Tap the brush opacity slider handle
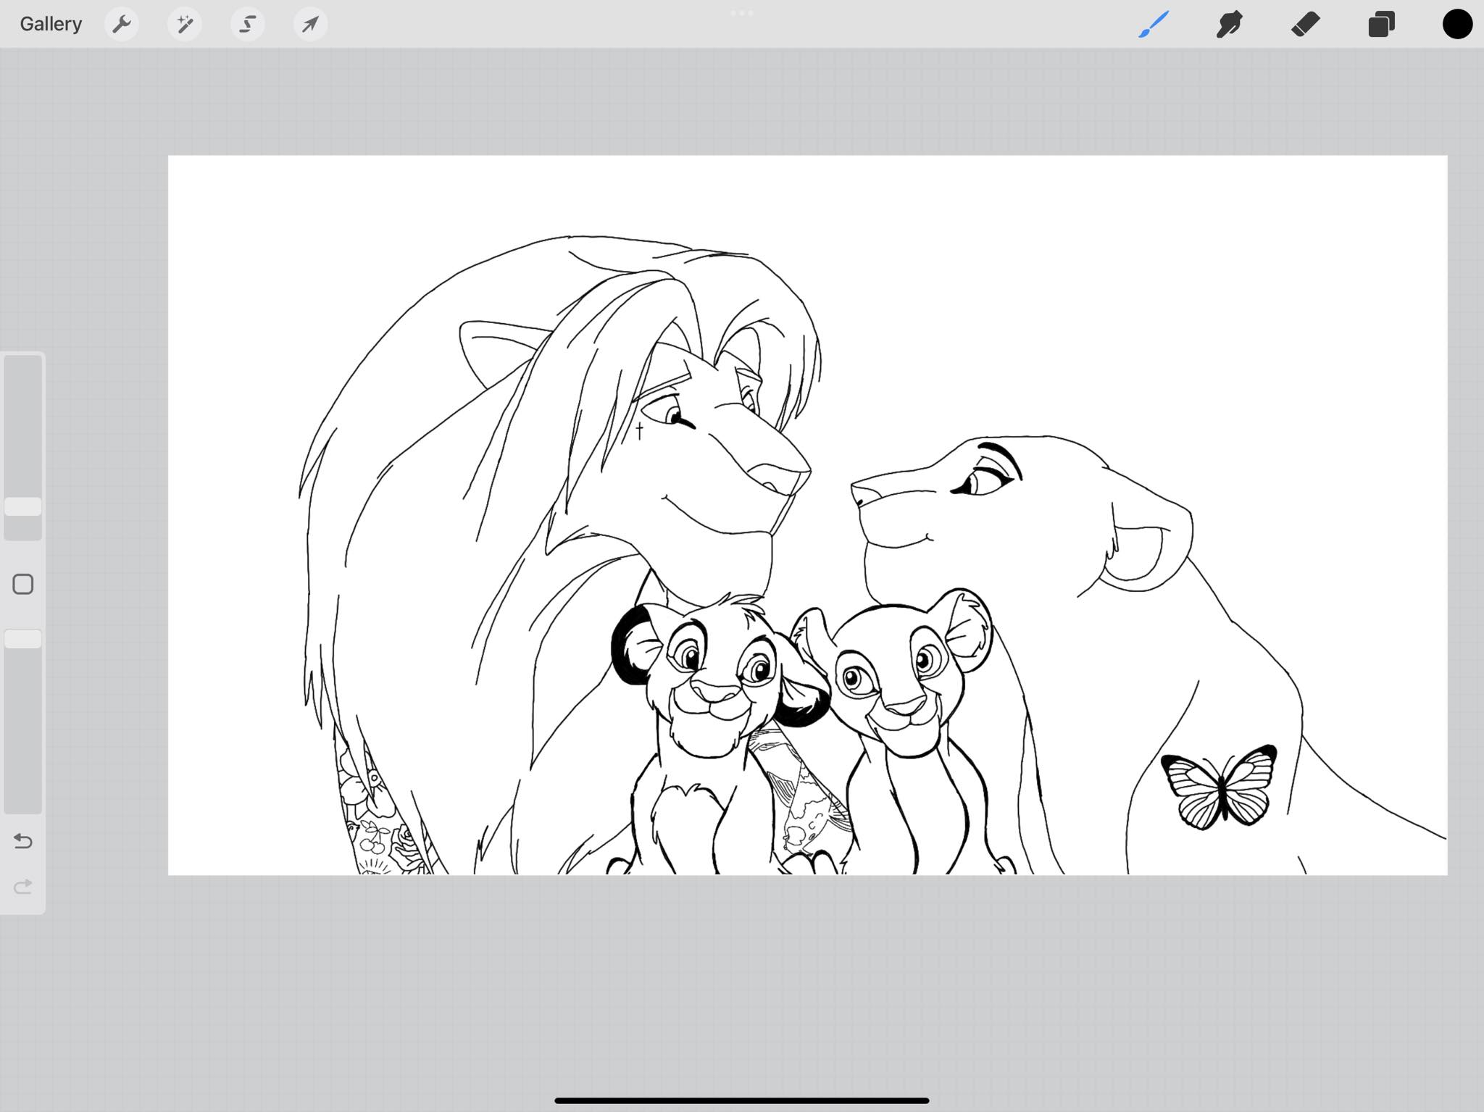This screenshot has width=1484, height=1112. click(x=23, y=639)
